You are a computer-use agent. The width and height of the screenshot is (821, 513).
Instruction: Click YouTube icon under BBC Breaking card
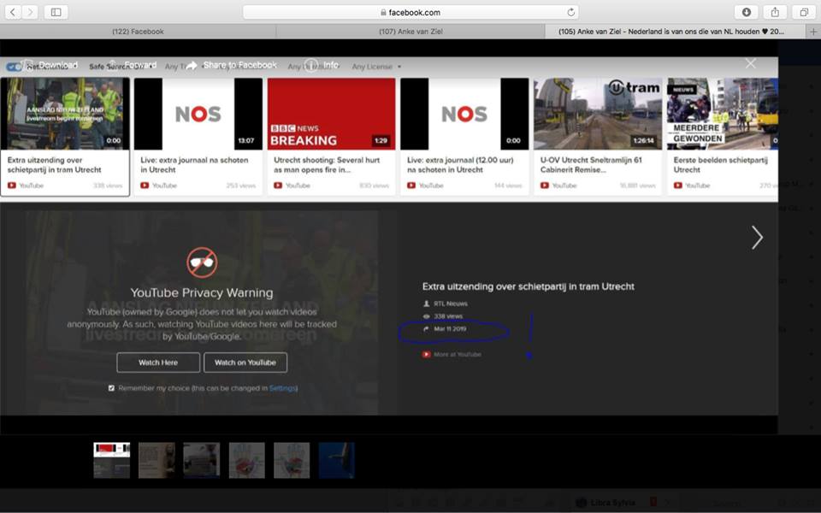tap(278, 186)
